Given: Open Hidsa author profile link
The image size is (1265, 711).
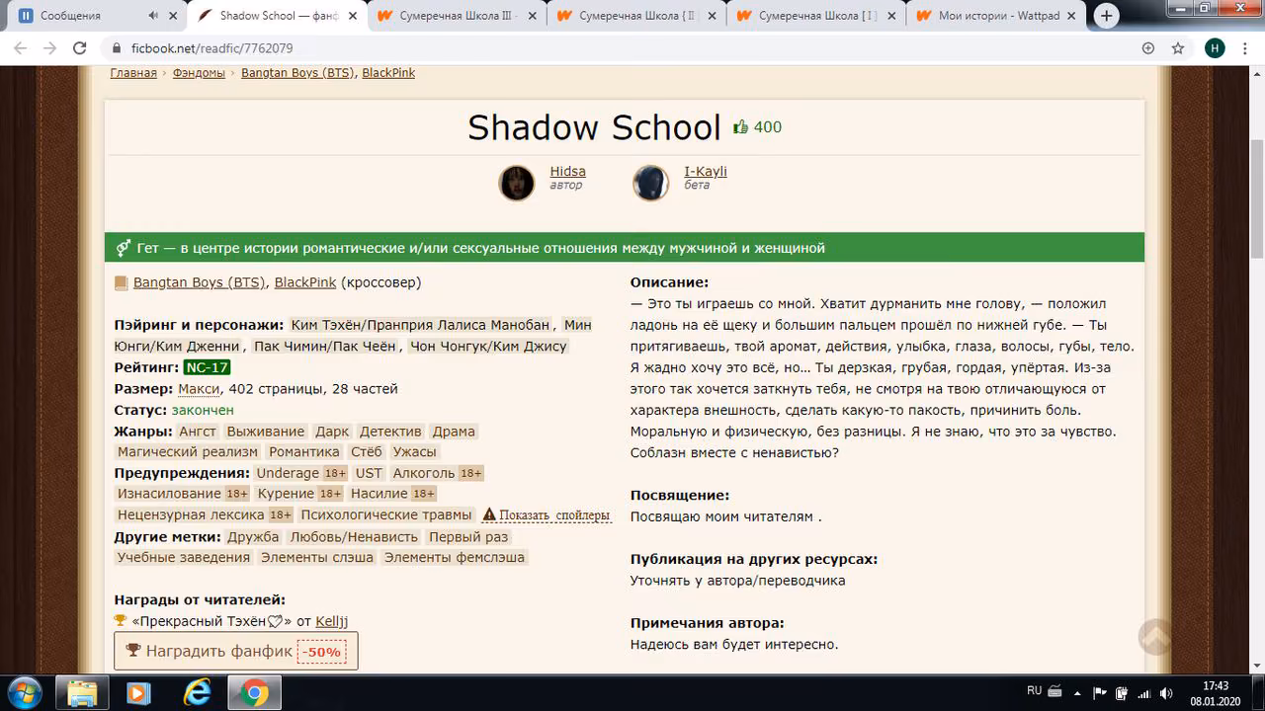Looking at the screenshot, I should coord(567,171).
